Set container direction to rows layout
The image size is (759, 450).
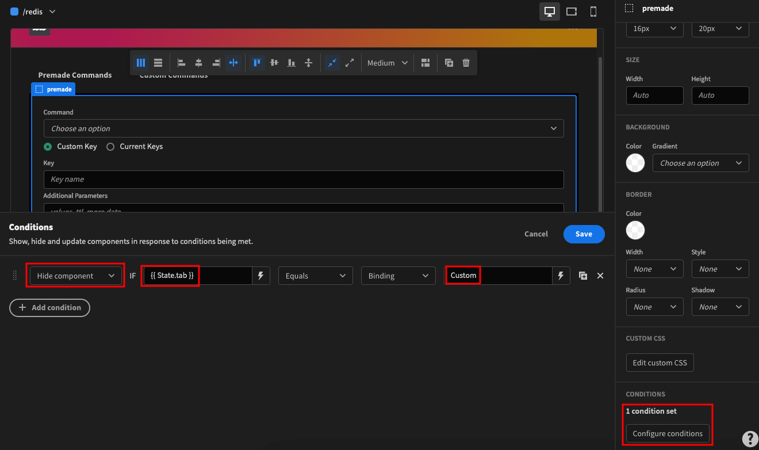(158, 63)
